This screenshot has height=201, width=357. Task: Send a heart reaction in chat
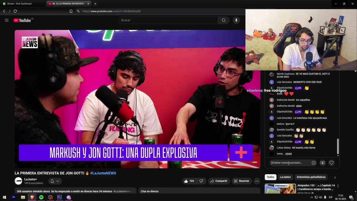click(331, 163)
